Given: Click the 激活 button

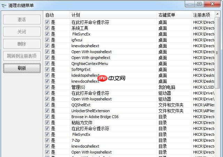Looking at the screenshot, I should coord(22,19).
